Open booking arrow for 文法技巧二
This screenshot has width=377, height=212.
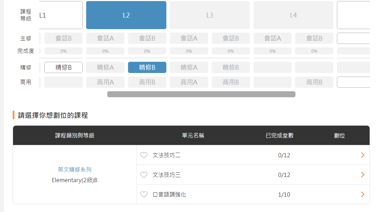point(363,155)
